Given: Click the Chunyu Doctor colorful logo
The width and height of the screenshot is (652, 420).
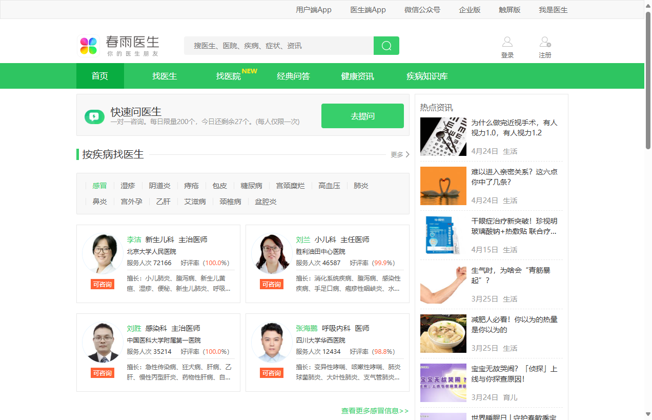Looking at the screenshot, I should (x=88, y=46).
